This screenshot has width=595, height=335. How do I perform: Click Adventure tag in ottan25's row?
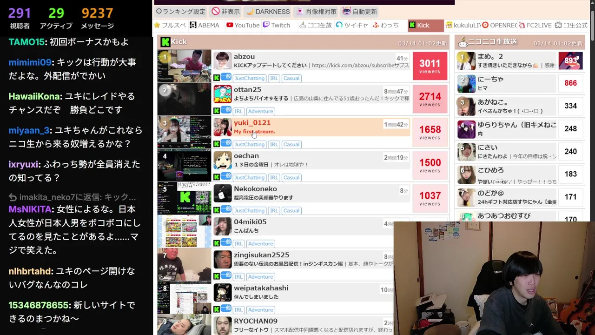click(x=260, y=111)
